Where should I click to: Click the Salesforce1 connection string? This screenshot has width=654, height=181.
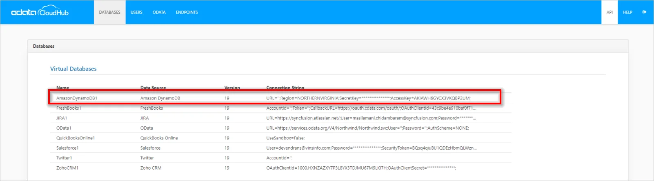click(x=371, y=148)
